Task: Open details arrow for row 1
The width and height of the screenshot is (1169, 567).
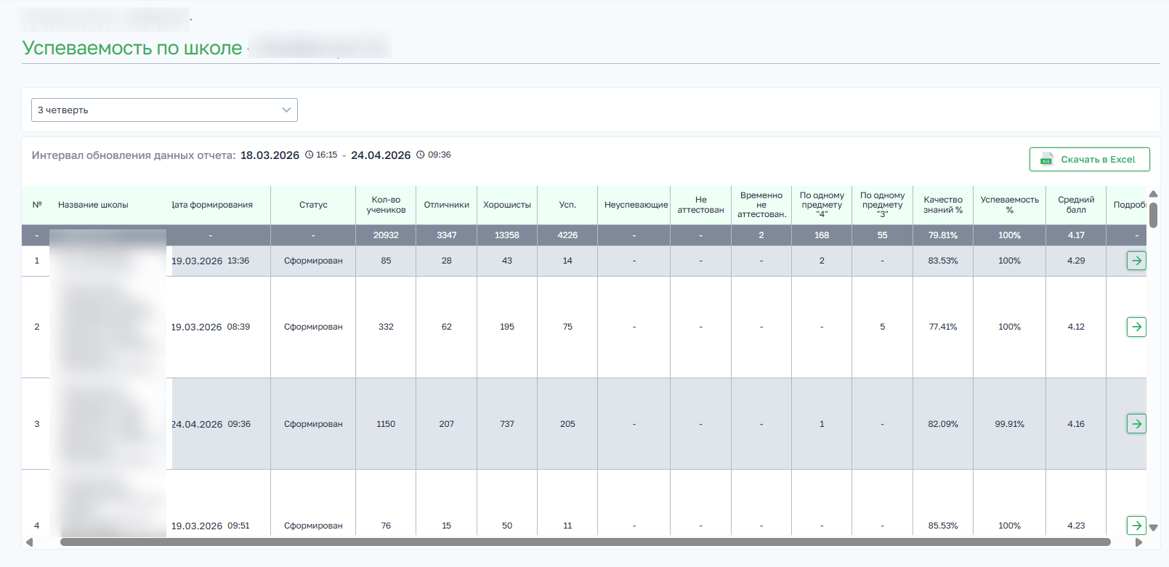Action: (x=1136, y=261)
